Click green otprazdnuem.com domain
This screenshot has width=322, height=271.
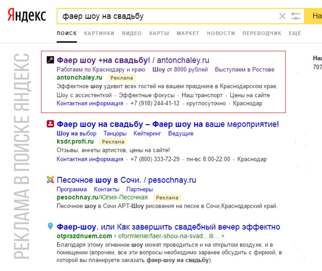[84, 236]
